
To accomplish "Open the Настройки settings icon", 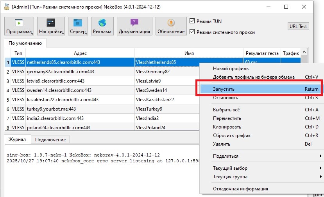I will point(51,23).
